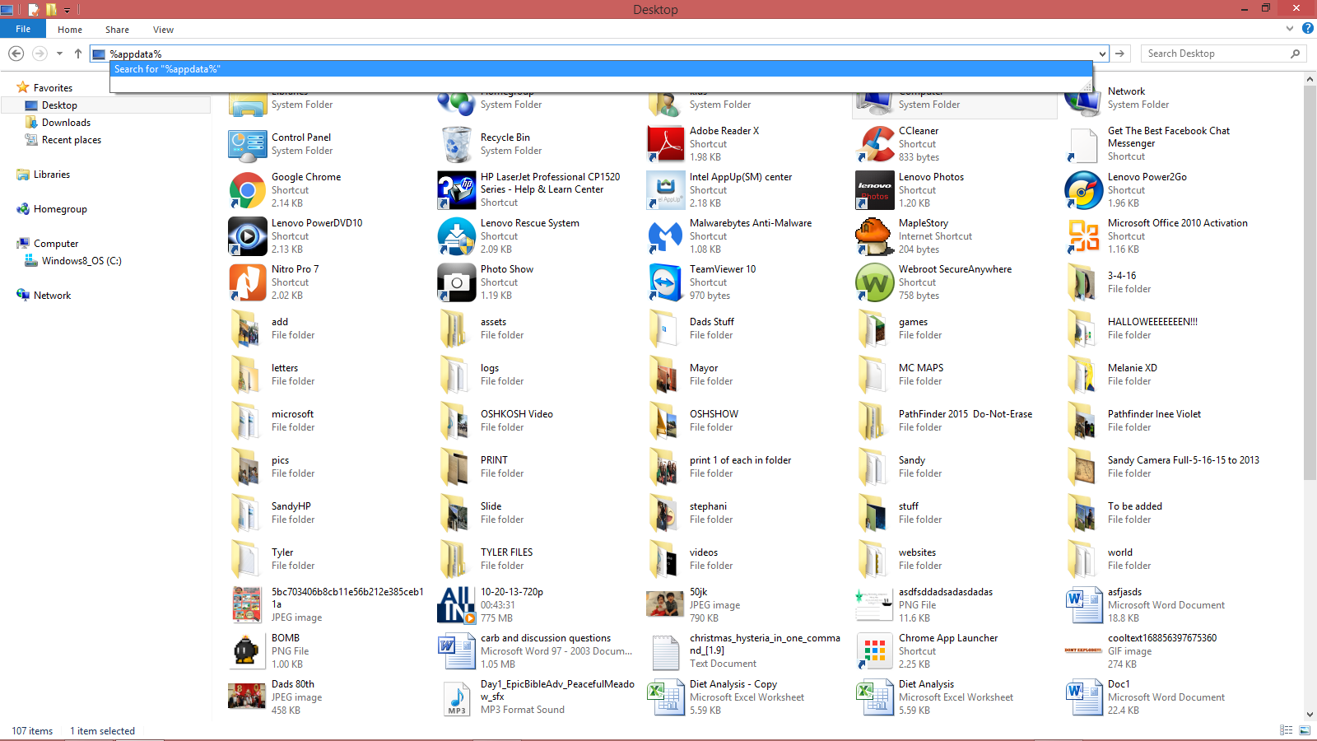Select the BOMB PNG file icon
Screen dimensions: 1317x741
pos(247,651)
